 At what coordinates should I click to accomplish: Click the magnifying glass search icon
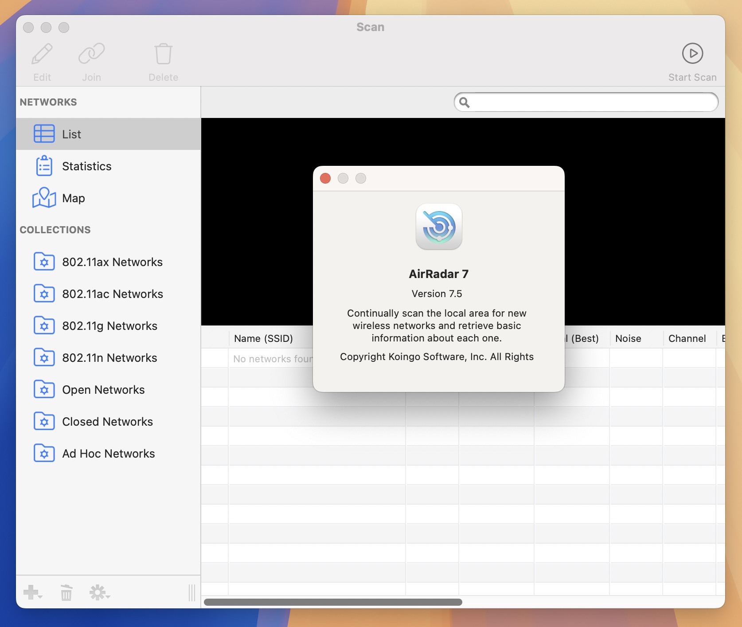[x=464, y=102]
